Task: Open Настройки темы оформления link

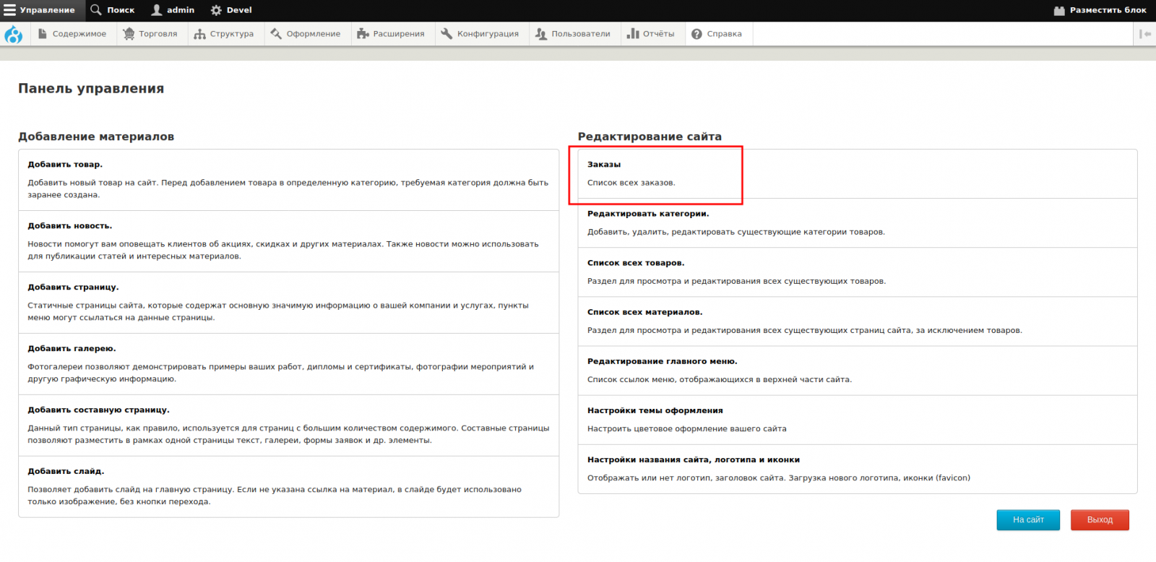Action: [x=655, y=410]
